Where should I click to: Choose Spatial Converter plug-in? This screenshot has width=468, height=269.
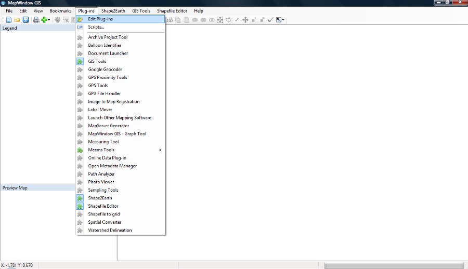point(120,222)
